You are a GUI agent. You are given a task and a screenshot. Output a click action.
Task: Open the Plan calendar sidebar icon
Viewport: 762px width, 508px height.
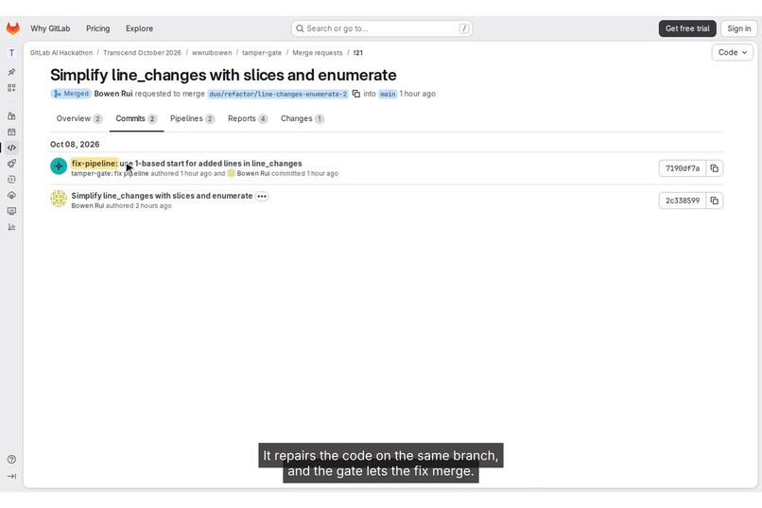click(x=11, y=131)
